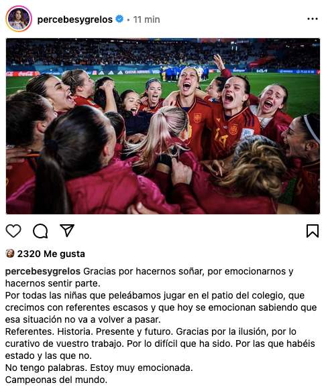Viewport: 326px width, 389px height.
Task: Open the team celebration photo
Action: (163, 126)
